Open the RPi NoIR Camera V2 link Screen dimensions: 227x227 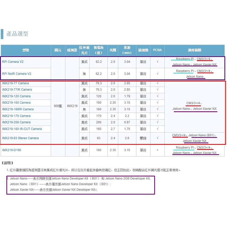click(x=17, y=74)
